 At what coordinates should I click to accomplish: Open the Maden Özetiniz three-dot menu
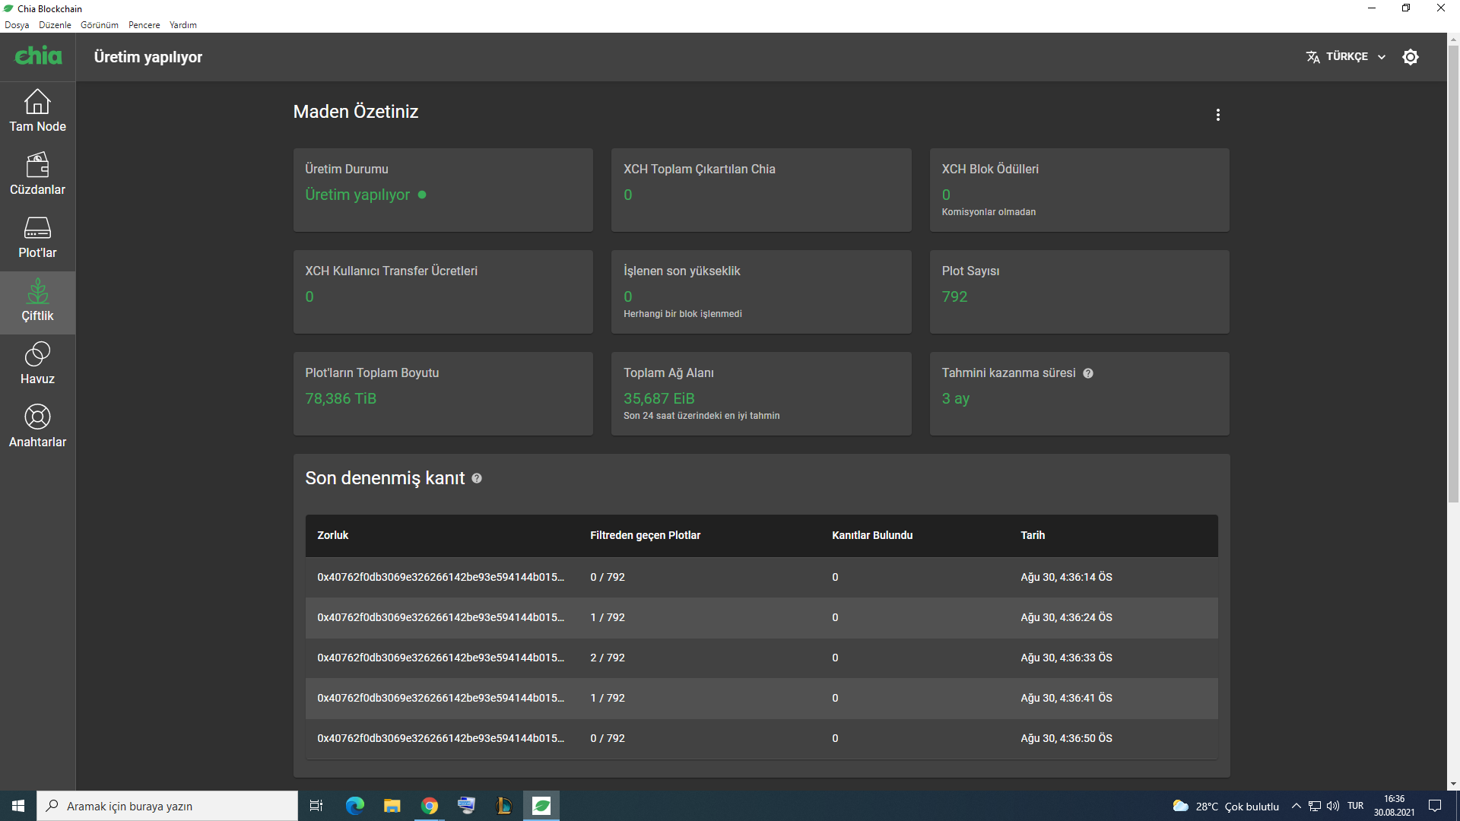pyautogui.click(x=1218, y=115)
